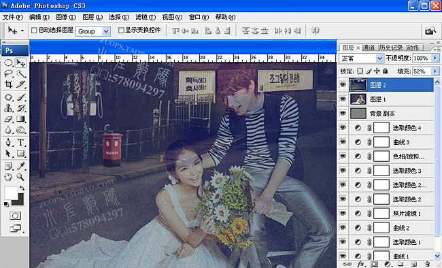Open the 不透明度 slider arrow

tap(435, 58)
